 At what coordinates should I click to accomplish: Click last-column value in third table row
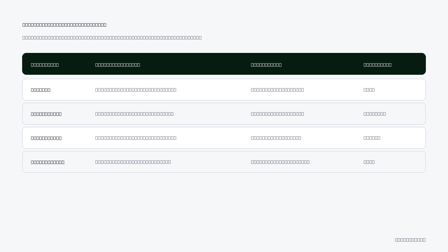pos(372,138)
